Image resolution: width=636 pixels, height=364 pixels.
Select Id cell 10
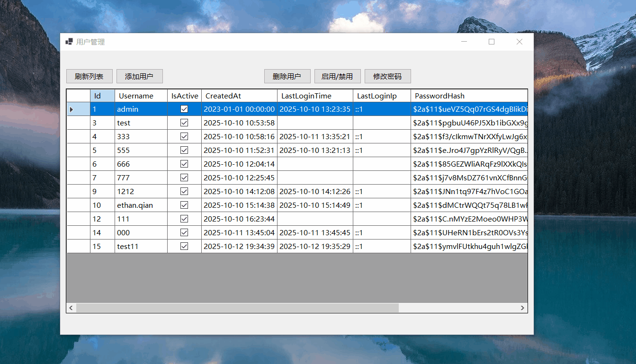(x=102, y=205)
